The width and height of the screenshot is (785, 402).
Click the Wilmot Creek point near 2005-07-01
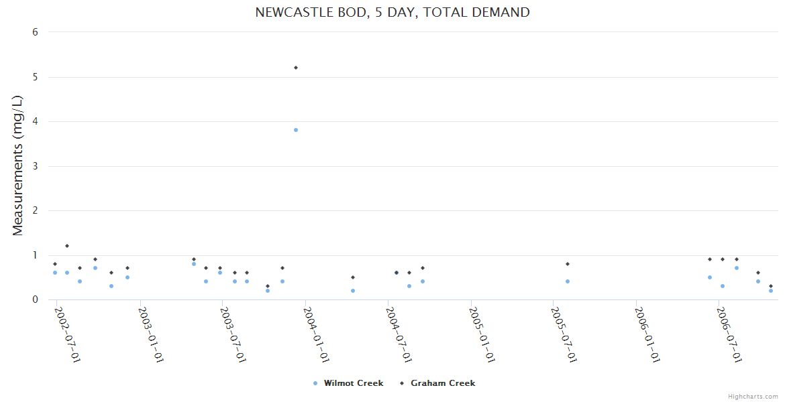(568, 281)
